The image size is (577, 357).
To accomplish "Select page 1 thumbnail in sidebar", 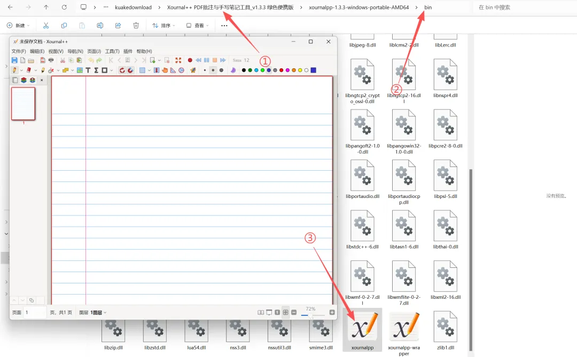I will point(23,104).
